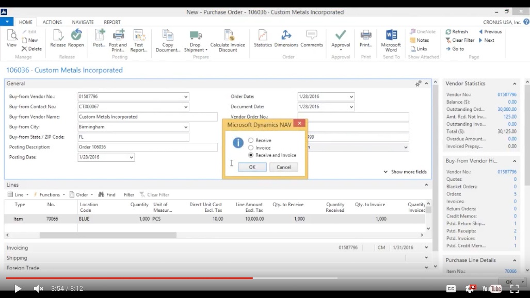Click Clear Filter in Page group
Image resolution: width=530 pixels, height=298 pixels.
(x=460, y=40)
